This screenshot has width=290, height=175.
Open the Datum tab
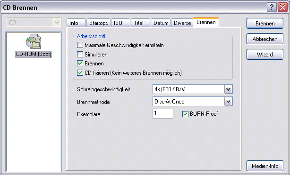point(161,23)
